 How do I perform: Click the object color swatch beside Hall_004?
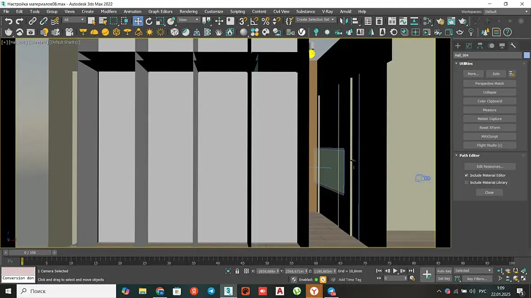tap(526, 55)
